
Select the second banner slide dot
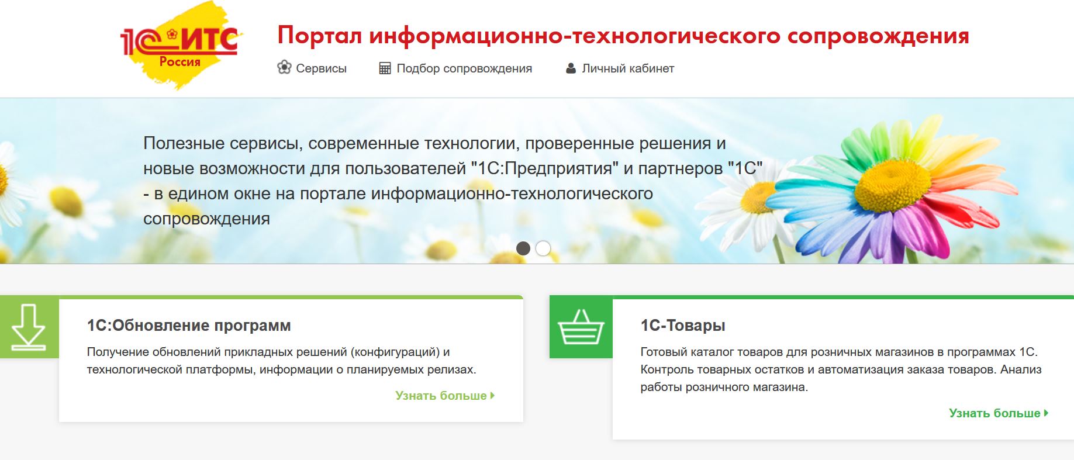[543, 248]
